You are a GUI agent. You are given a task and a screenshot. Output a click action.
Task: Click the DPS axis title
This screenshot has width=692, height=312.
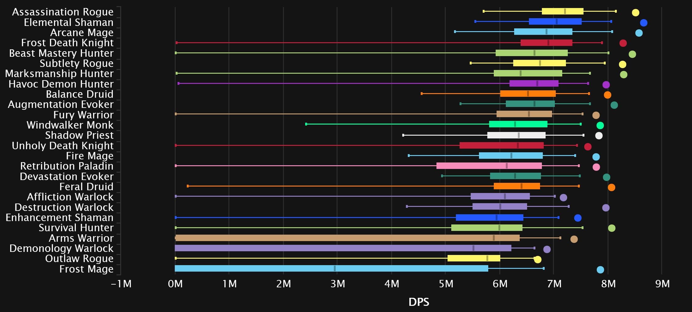pyautogui.click(x=419, y=302)
